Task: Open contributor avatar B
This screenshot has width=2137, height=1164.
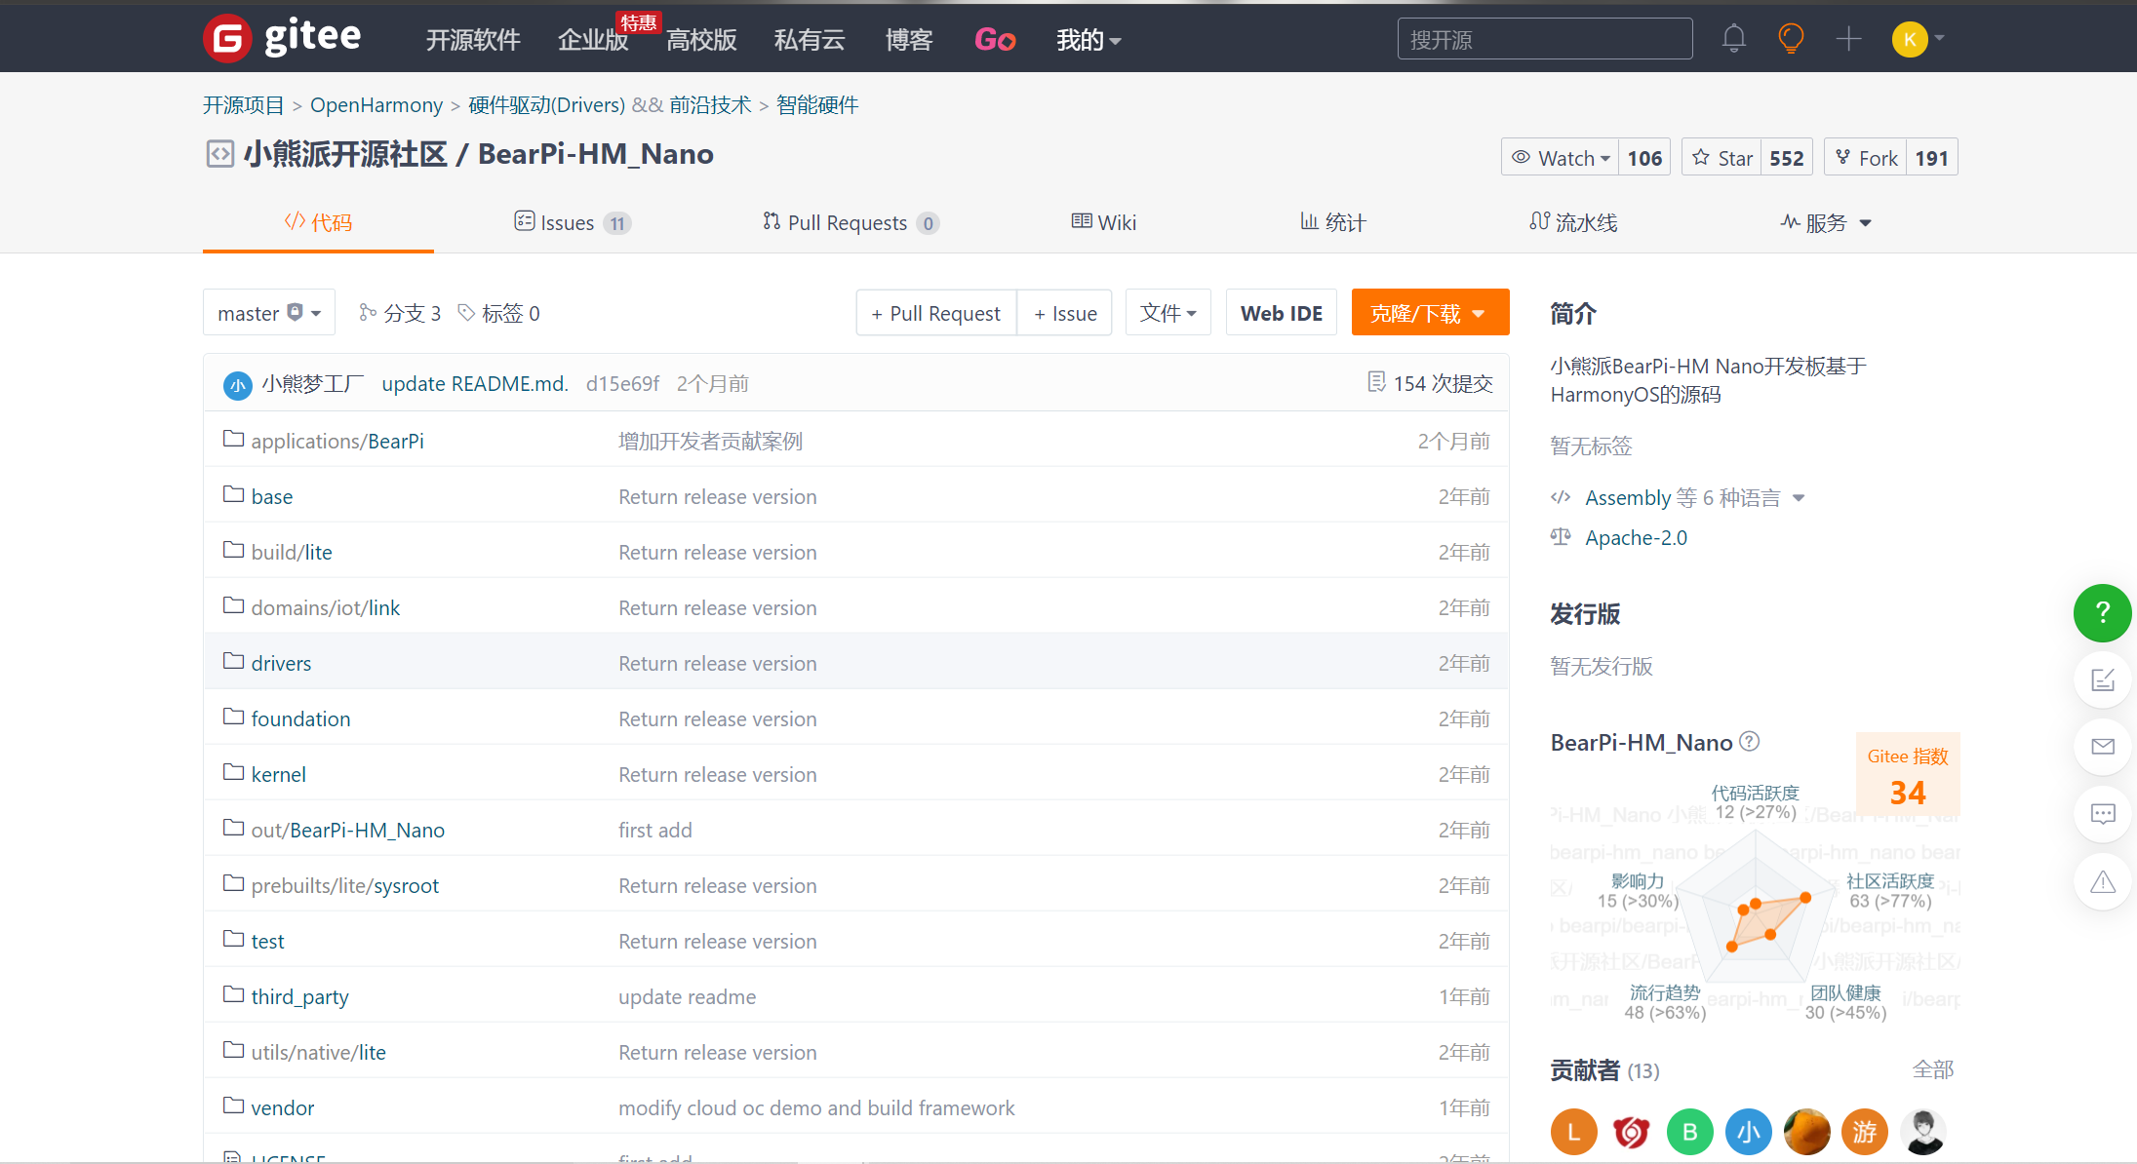Action: (x=1690, y=1132)
